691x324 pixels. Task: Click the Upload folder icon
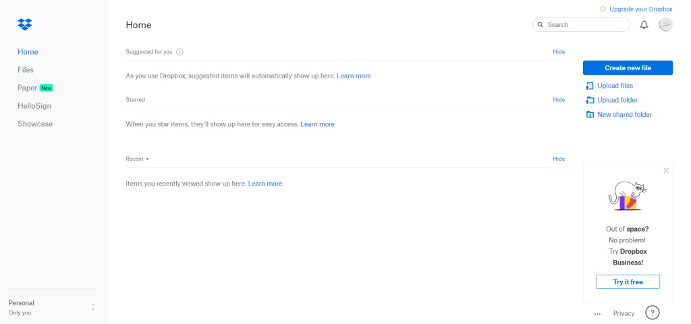pos(590,101)
